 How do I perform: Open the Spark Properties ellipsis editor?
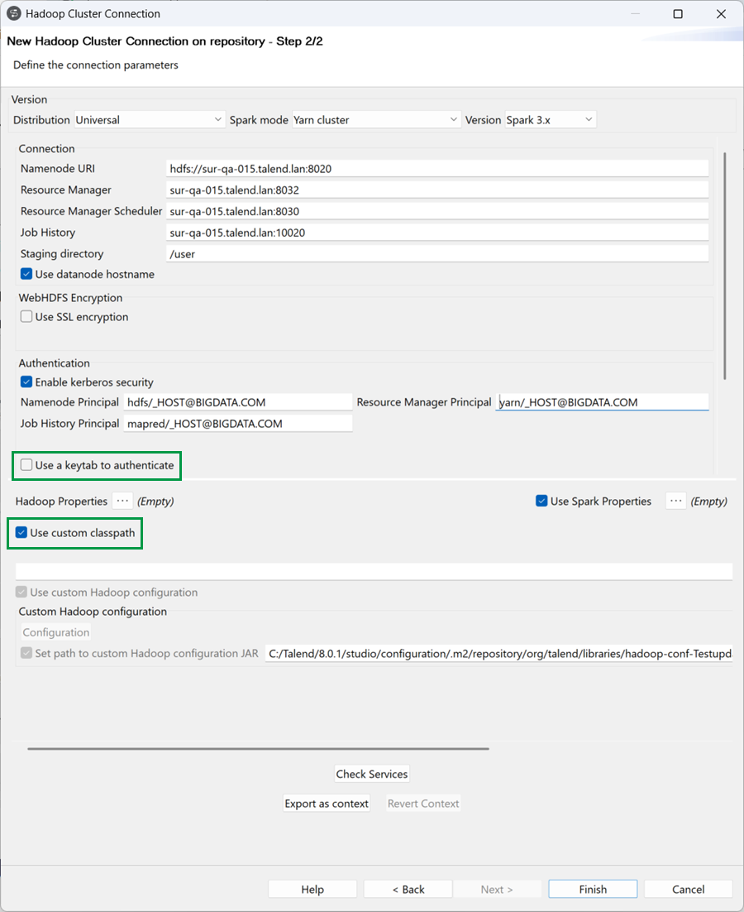[675, 501]
